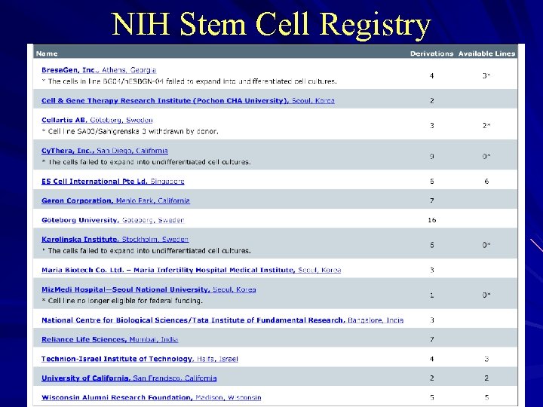
Task: Click the Derivations column header
Action: [x=432, y=54]
